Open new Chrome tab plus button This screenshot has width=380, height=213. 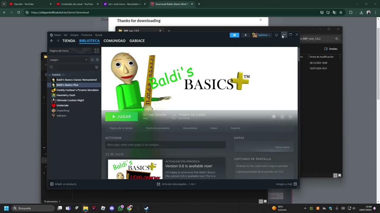tap(199, 4)
